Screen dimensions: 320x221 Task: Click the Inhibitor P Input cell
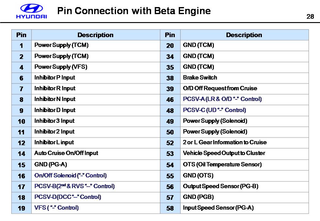tap(55, 78)
